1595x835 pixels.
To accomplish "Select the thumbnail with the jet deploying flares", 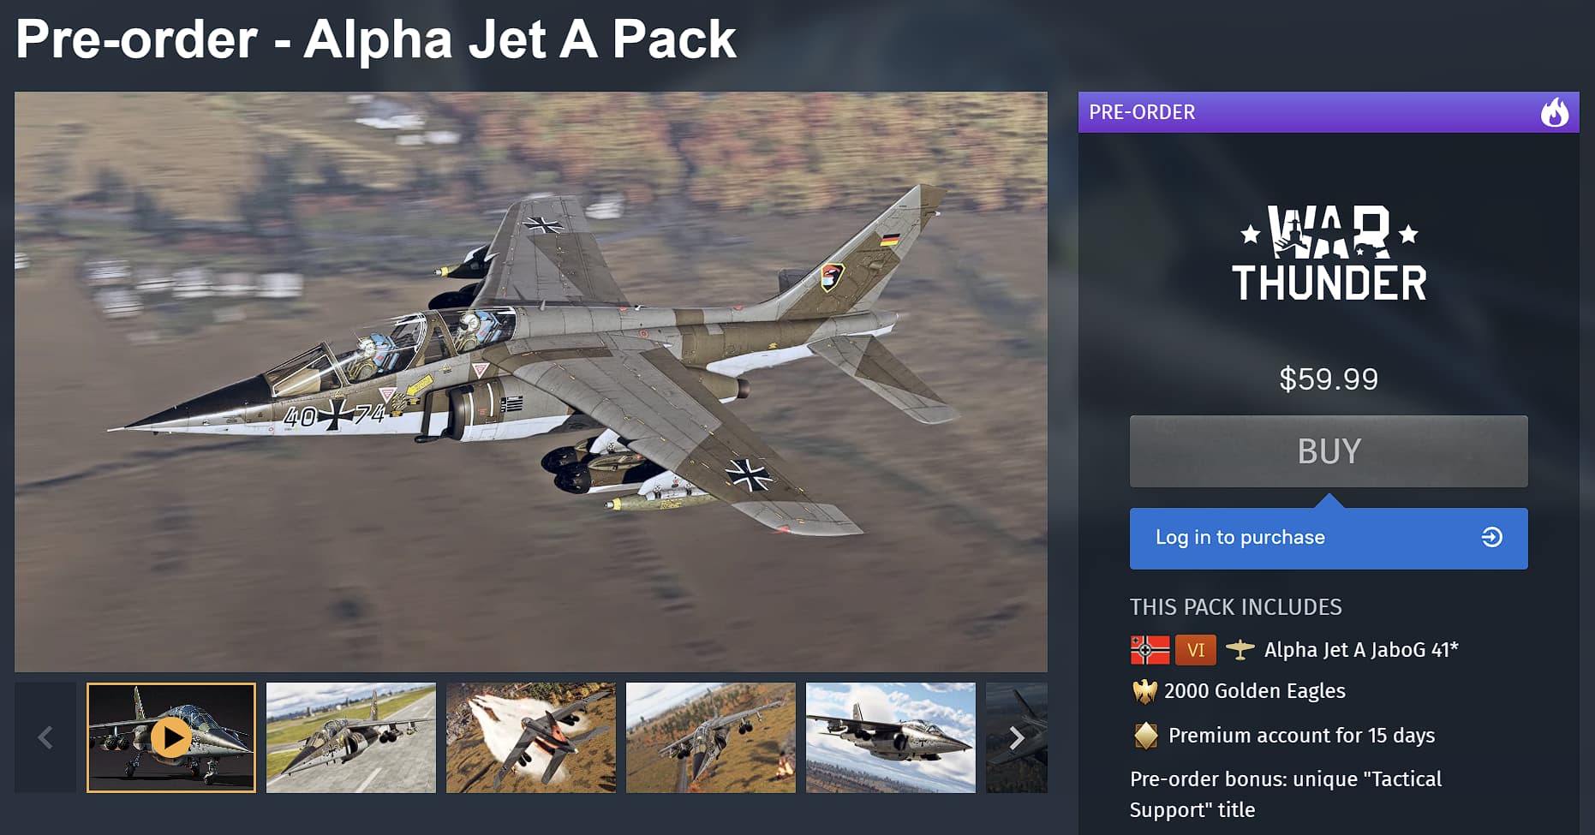I will (x=531, y=737).
